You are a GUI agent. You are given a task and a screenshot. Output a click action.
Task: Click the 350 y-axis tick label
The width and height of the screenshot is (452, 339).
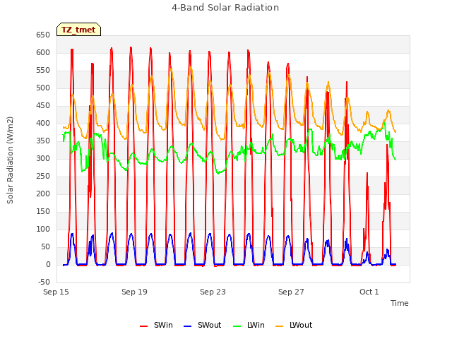click(43, 141)
